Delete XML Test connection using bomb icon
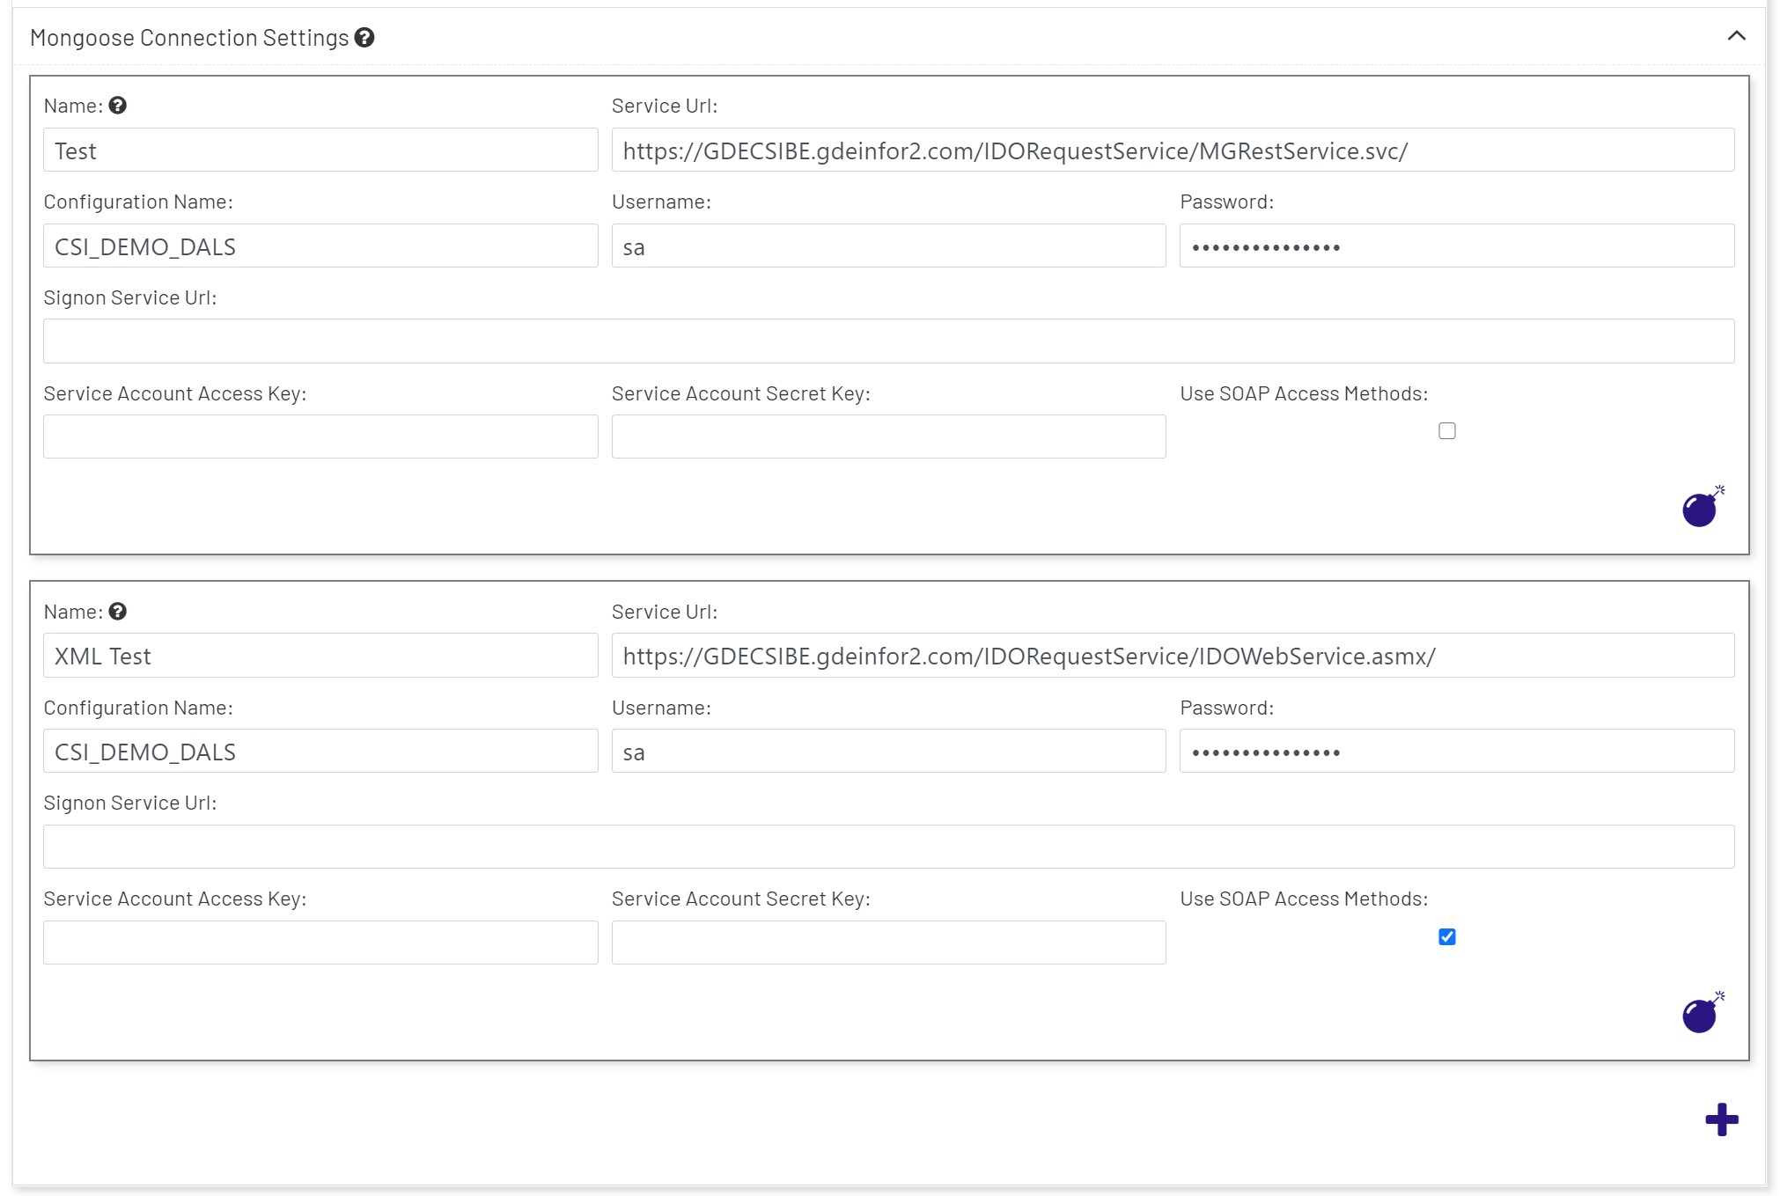Screen dimensions: 1780x1196 click(x=1701, y=1014)
